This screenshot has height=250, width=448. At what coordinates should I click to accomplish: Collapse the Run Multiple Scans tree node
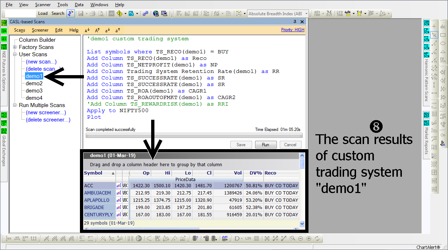15,105
